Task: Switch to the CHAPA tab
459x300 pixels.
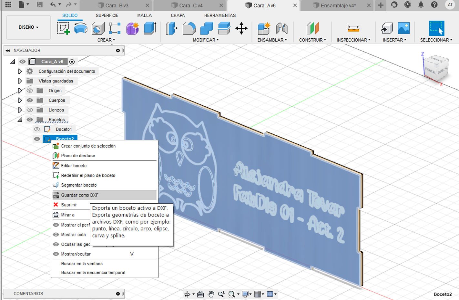Action: pos(178,15)
